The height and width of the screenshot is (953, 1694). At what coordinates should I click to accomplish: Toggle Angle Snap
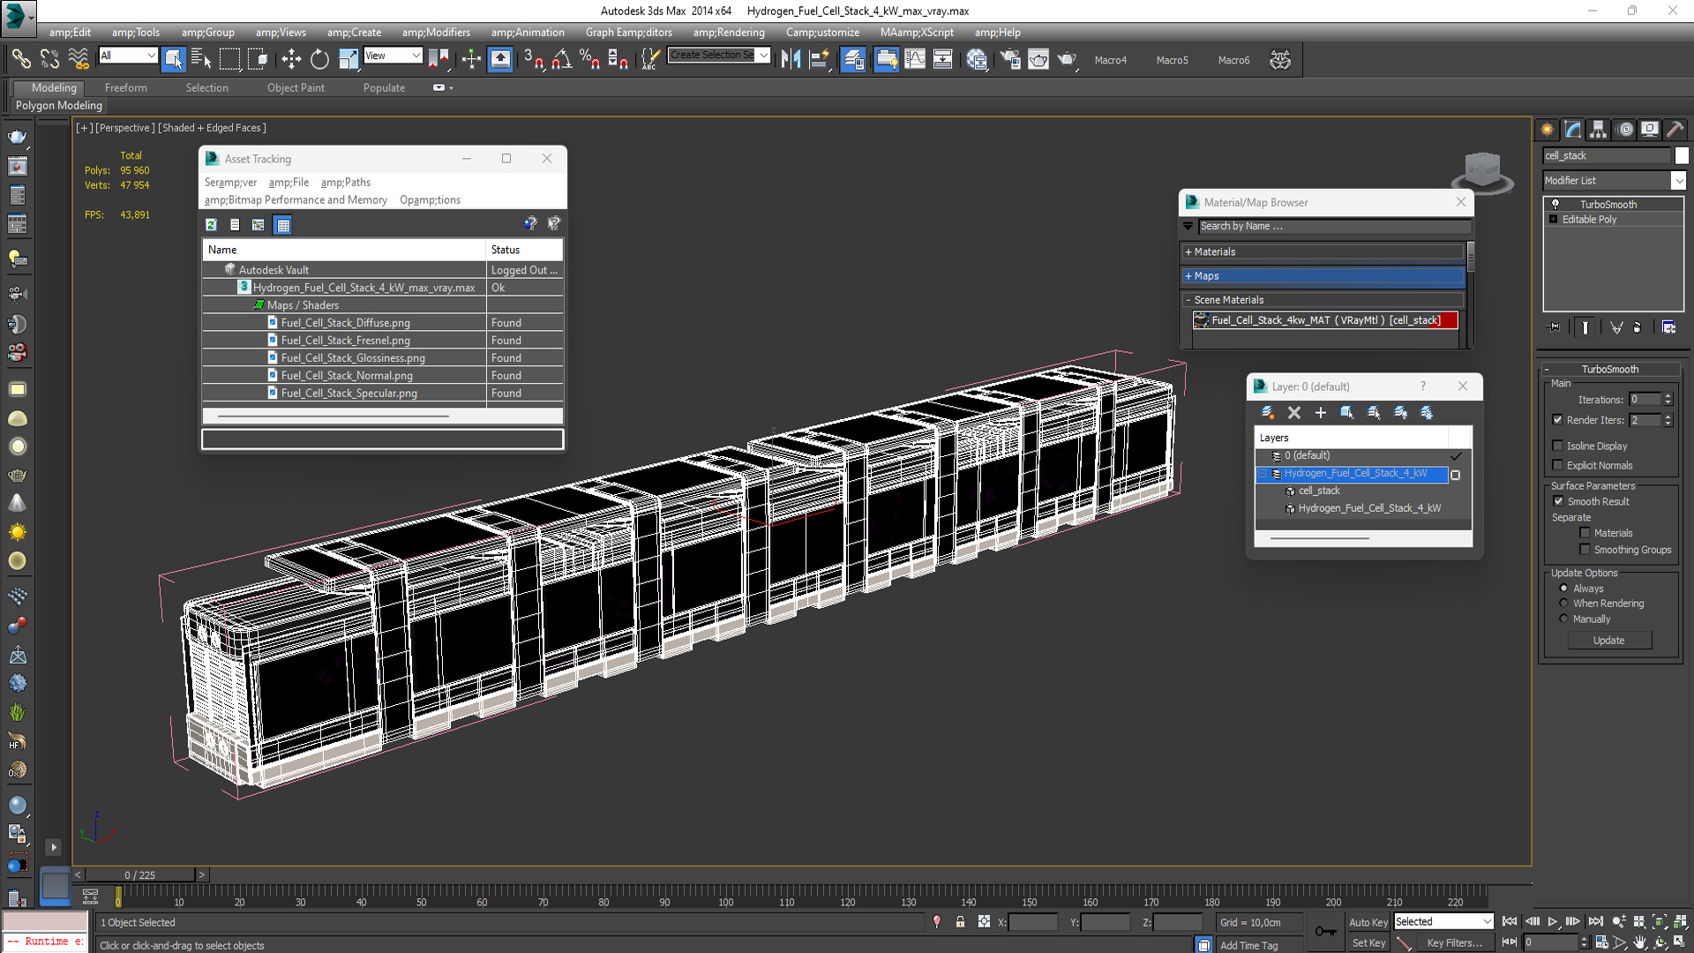[562, 59]
